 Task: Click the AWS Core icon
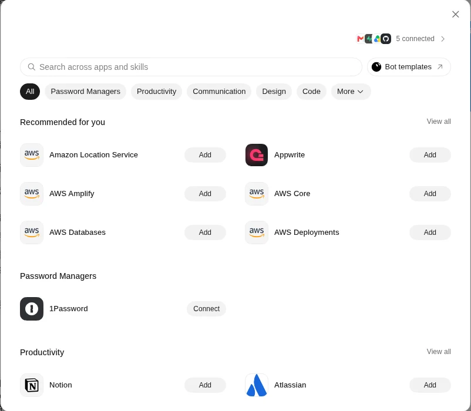(x=257, y=194)
